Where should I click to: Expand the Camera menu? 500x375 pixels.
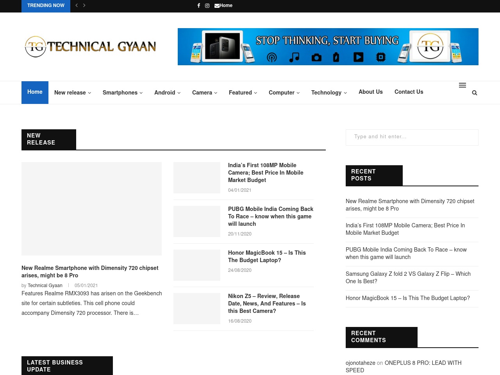pos(205,93)
